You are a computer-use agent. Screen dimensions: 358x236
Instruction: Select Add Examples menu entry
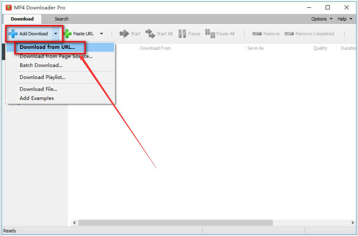60,98
